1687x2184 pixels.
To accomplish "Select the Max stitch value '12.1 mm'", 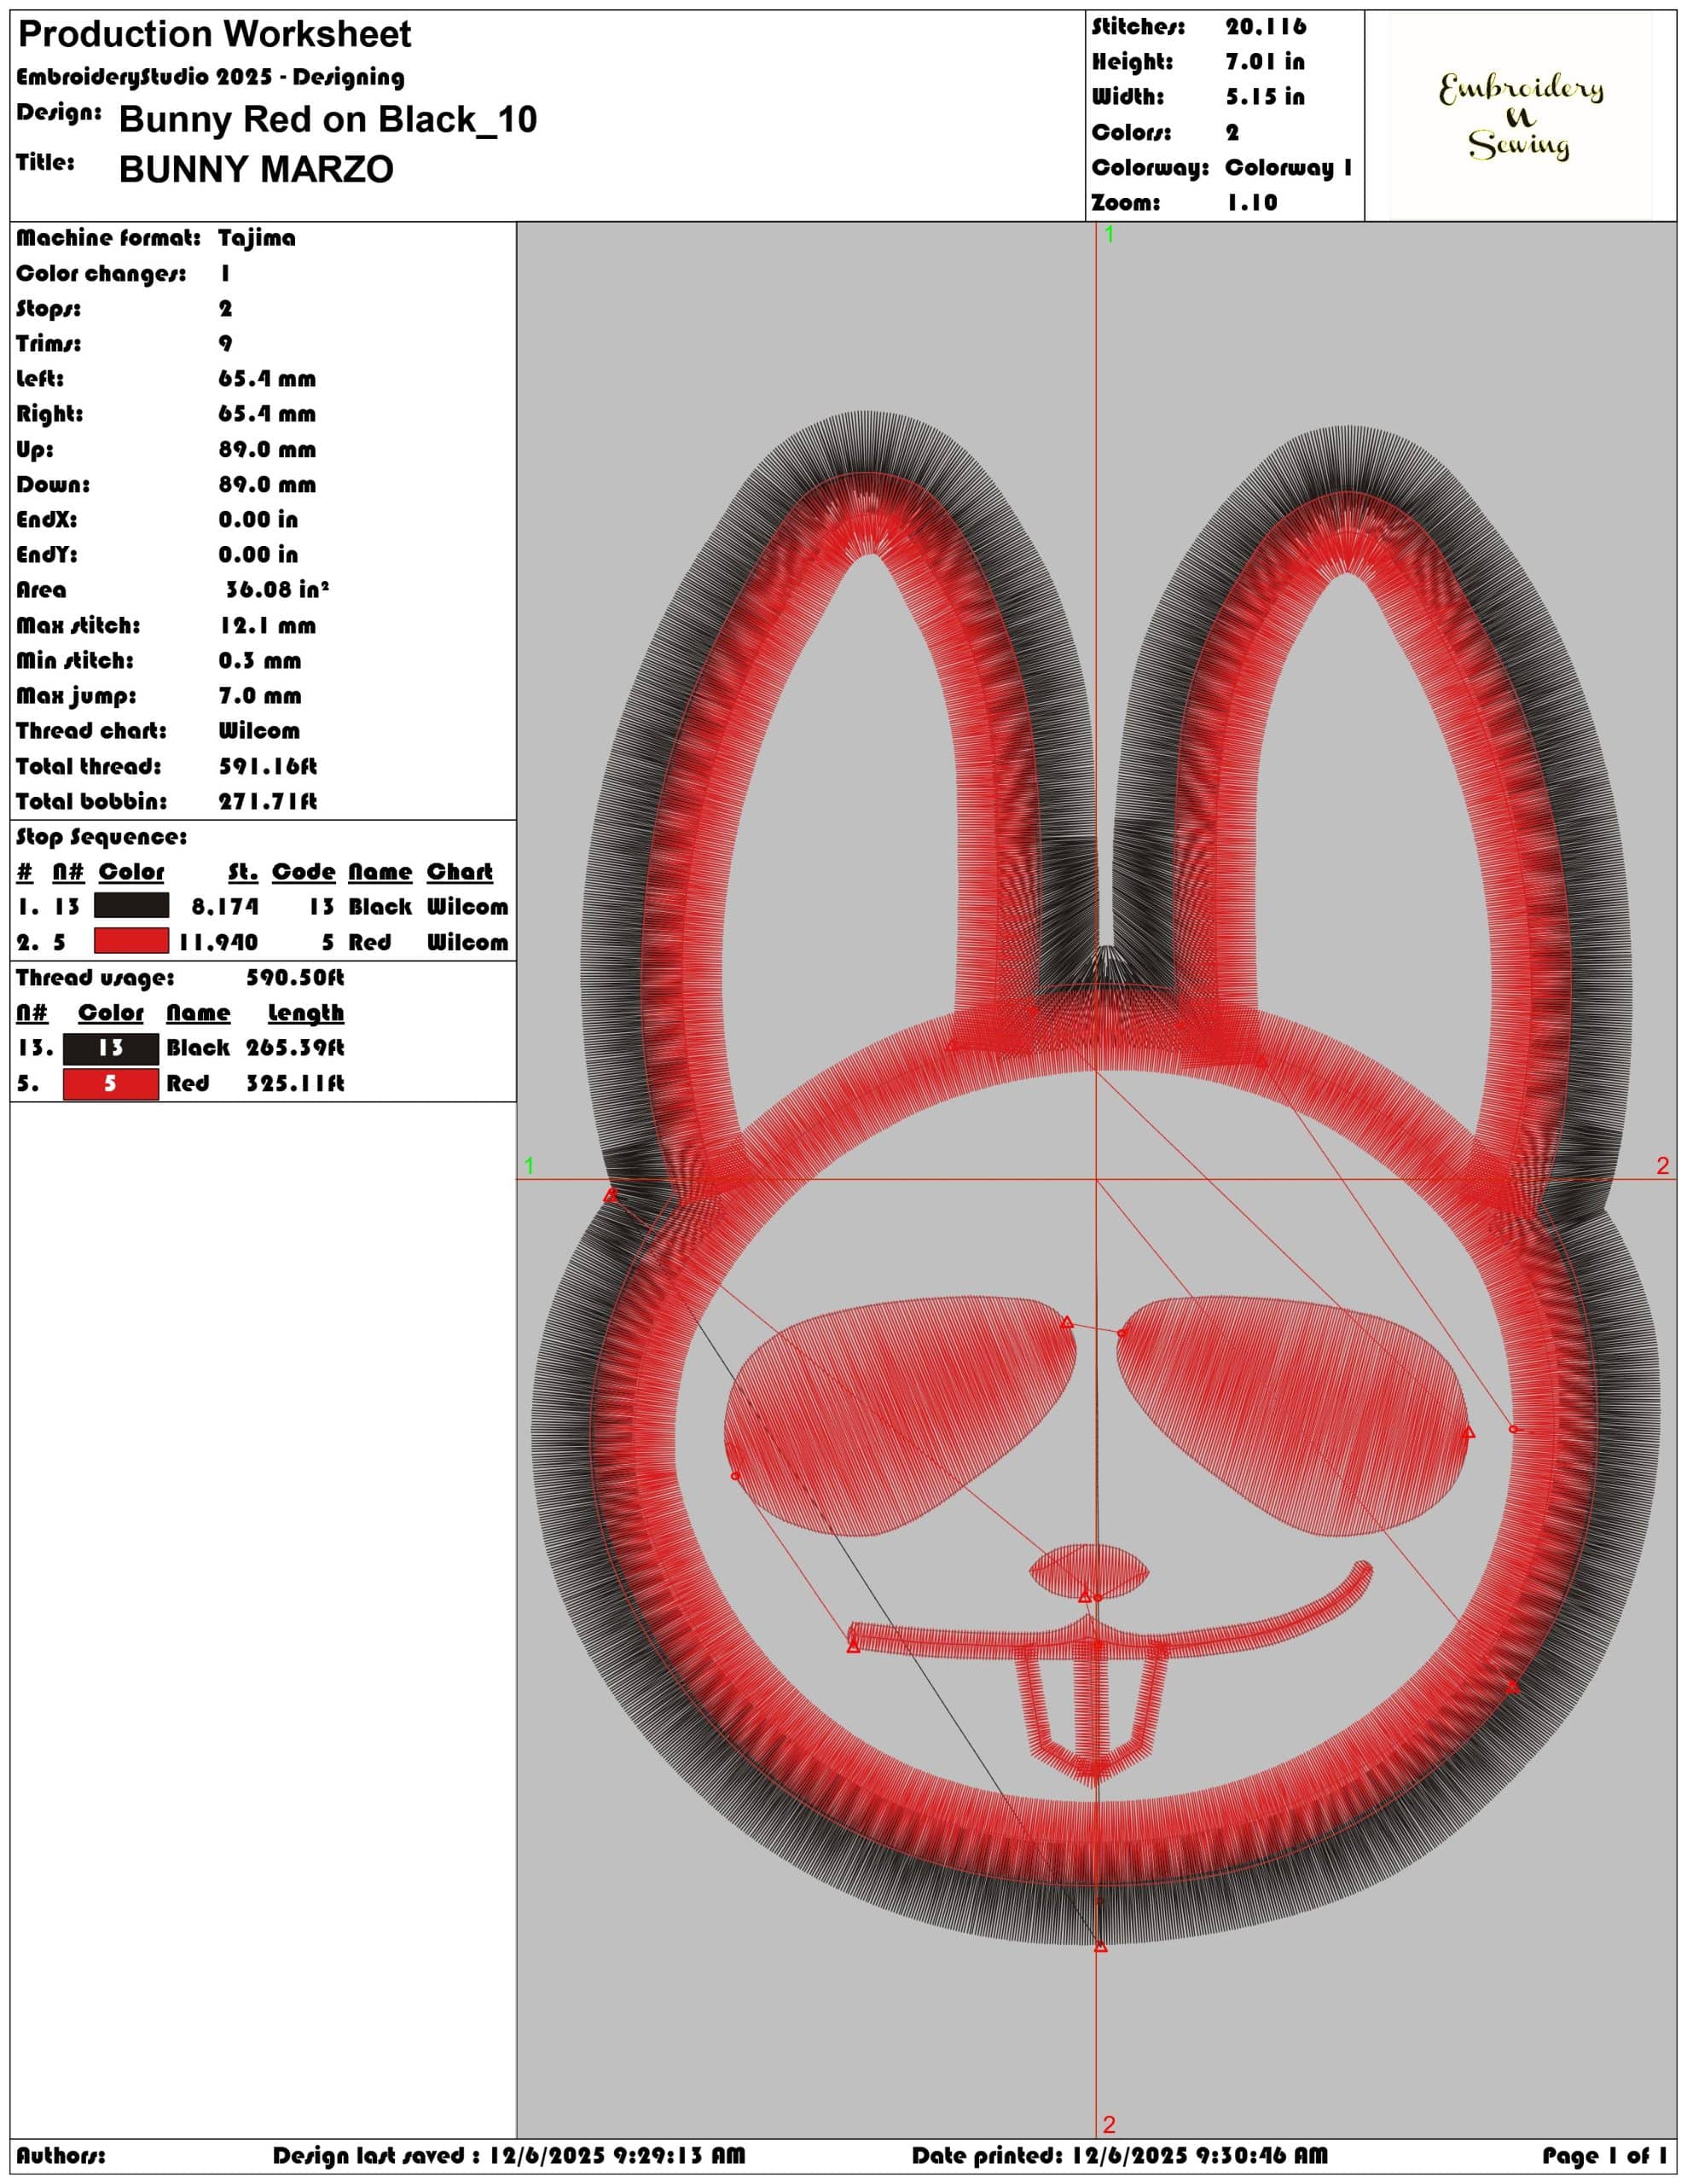I will coord(267,626).
